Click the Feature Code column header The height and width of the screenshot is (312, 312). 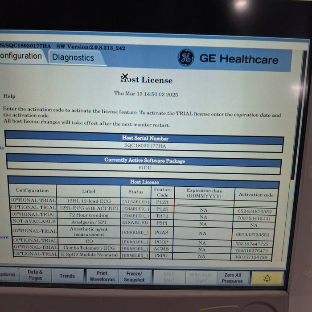pyautogui.click(x=163, y=192)
